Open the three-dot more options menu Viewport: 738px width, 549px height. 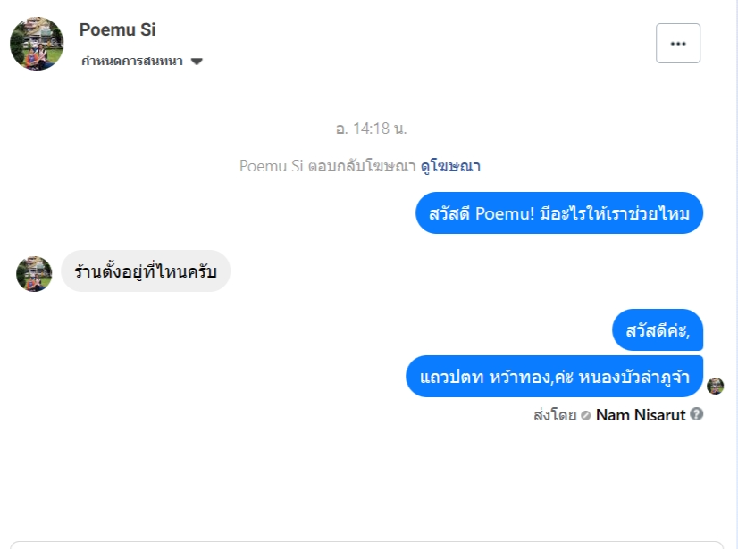point(677,43)
